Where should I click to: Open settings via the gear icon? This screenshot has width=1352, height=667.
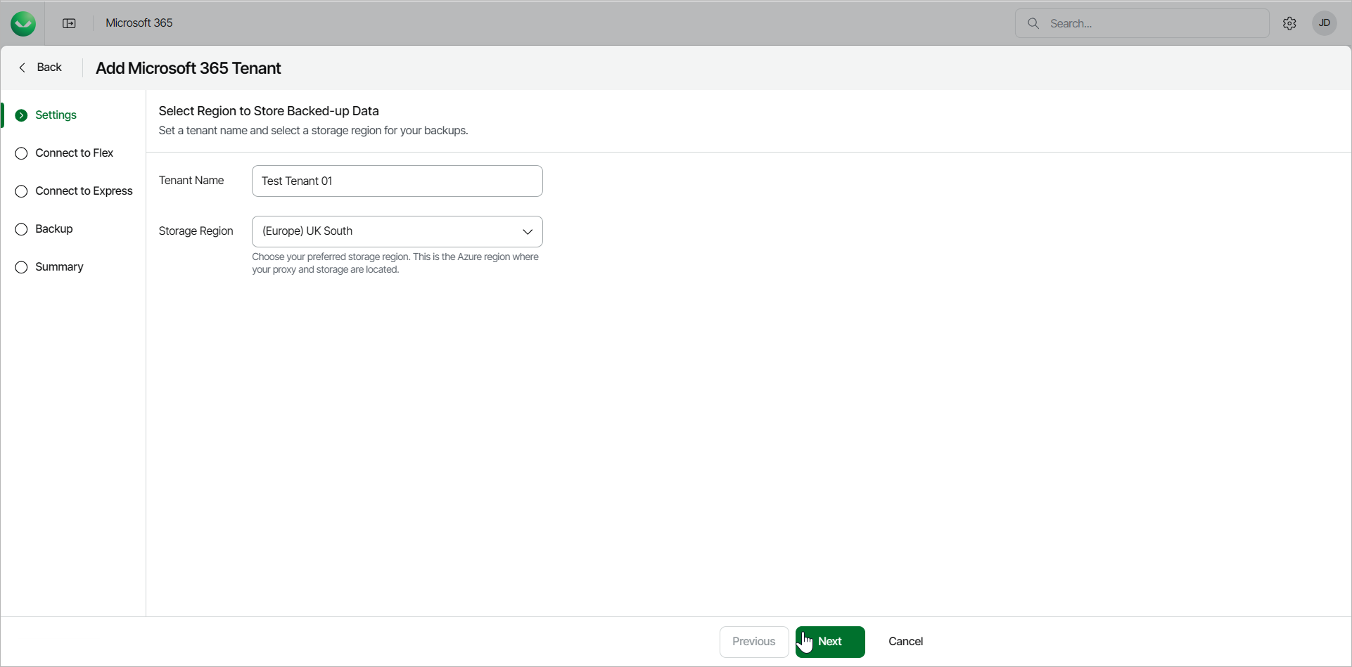pyautogui.click(x=1289, y=23)
